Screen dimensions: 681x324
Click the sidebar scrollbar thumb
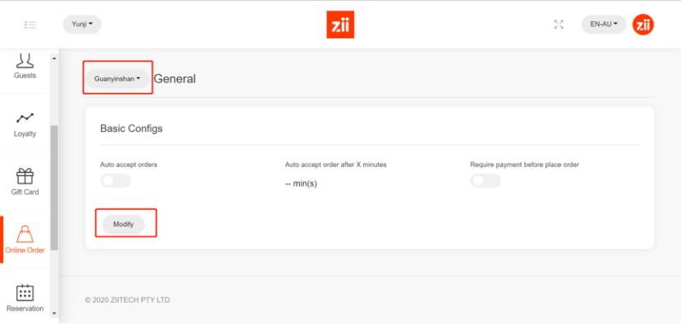(54, 188)
